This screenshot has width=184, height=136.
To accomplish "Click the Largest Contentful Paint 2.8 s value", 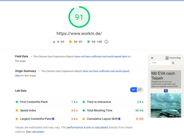I will pyautogui.click(x=74, y=119).
